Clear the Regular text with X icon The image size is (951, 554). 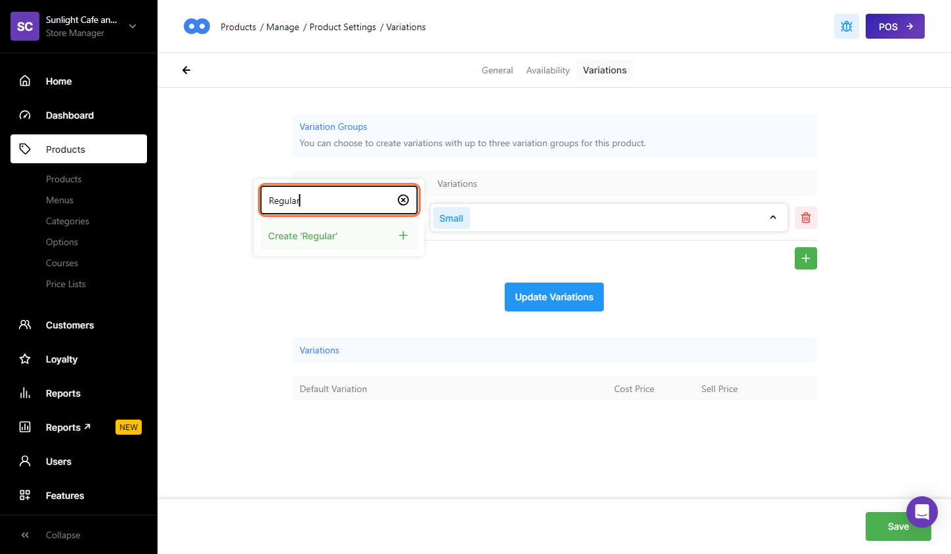(x=403, y=200)
